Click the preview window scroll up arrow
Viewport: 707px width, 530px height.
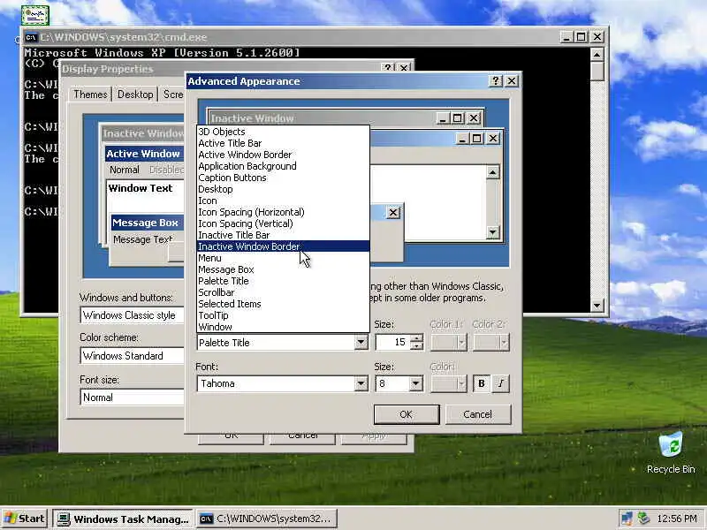pos(493,172)
